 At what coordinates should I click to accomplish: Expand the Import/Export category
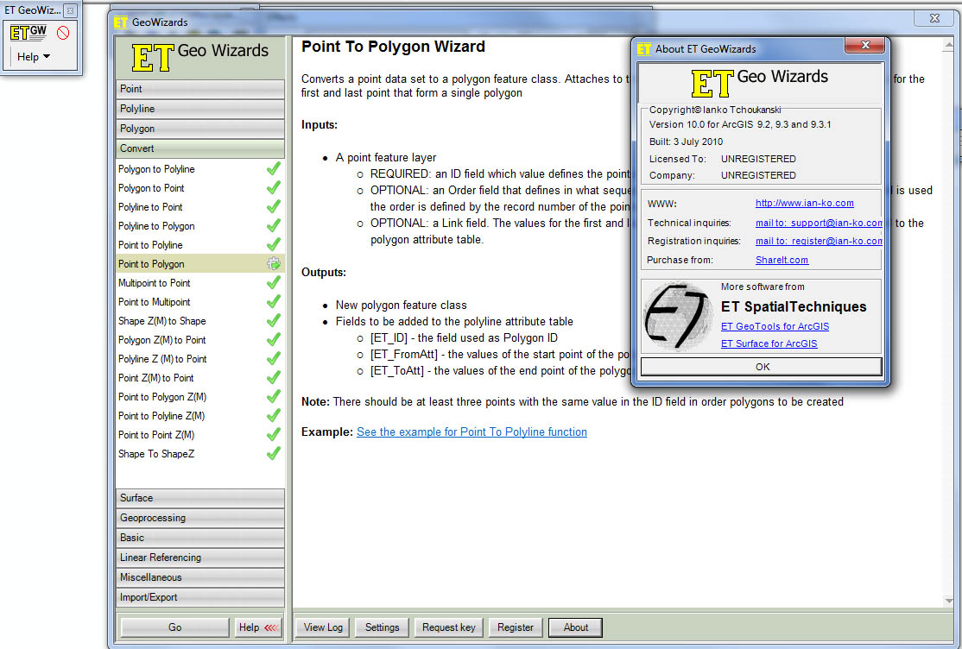click(200, 597)
